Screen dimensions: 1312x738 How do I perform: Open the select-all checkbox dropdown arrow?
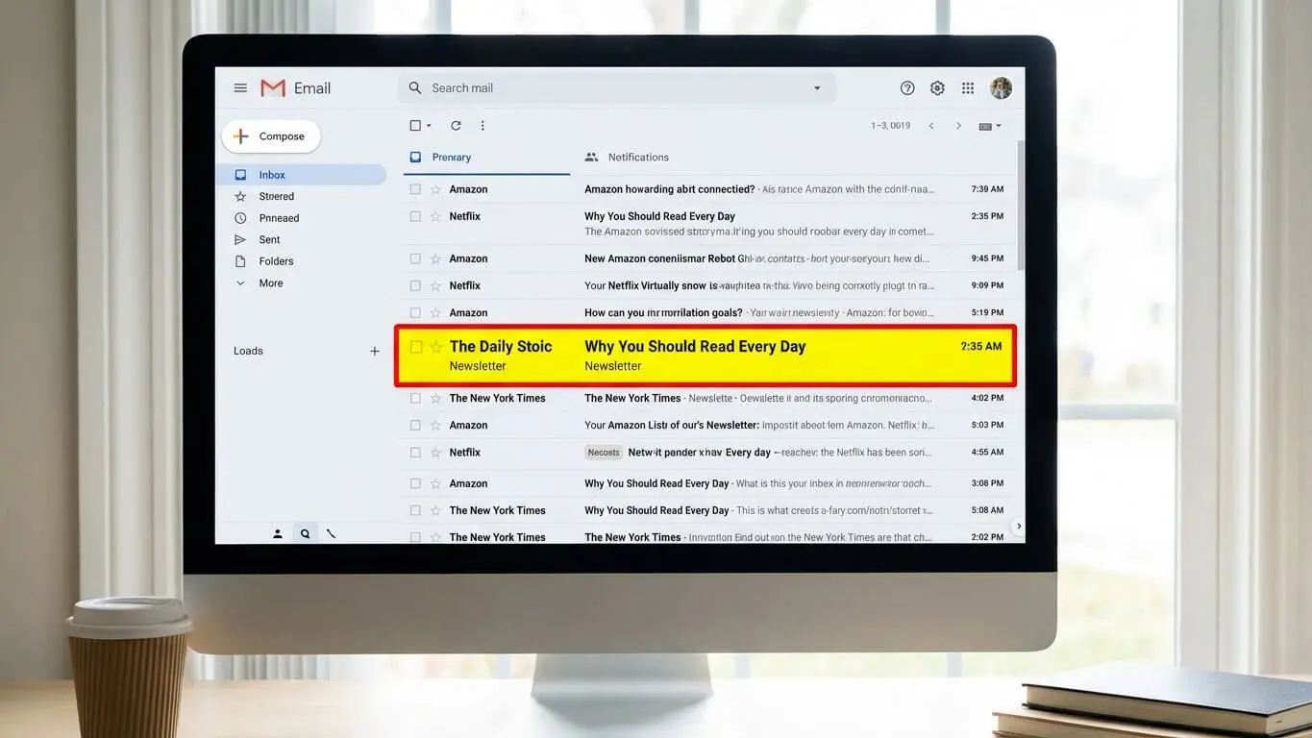pos(429,126)
